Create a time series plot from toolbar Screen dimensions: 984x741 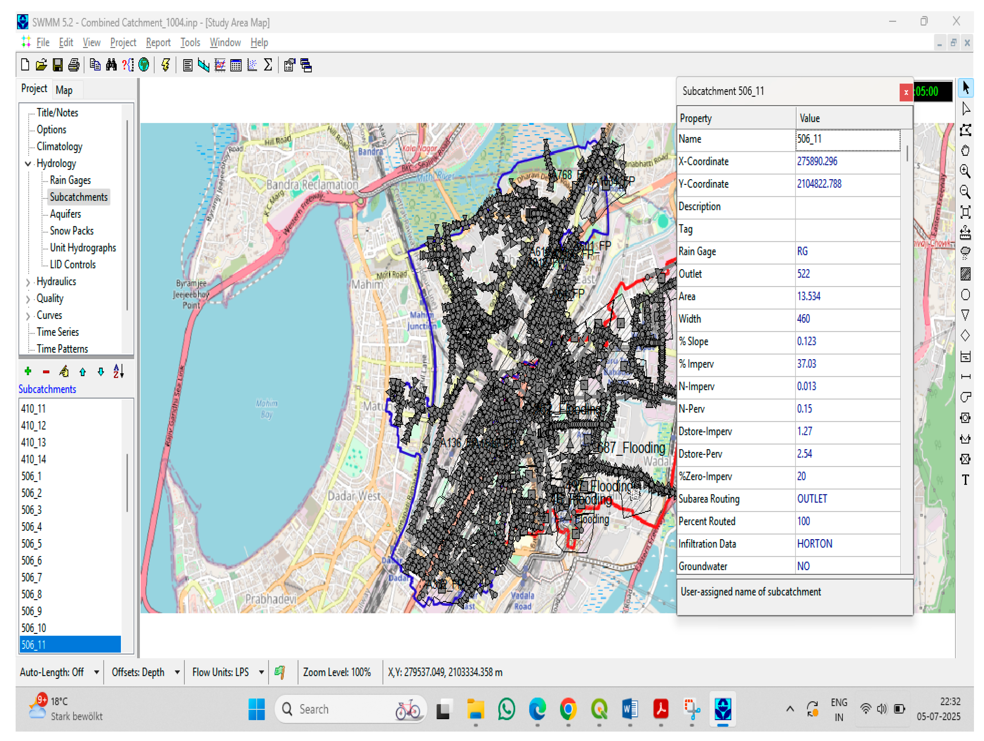coord(220,65)
